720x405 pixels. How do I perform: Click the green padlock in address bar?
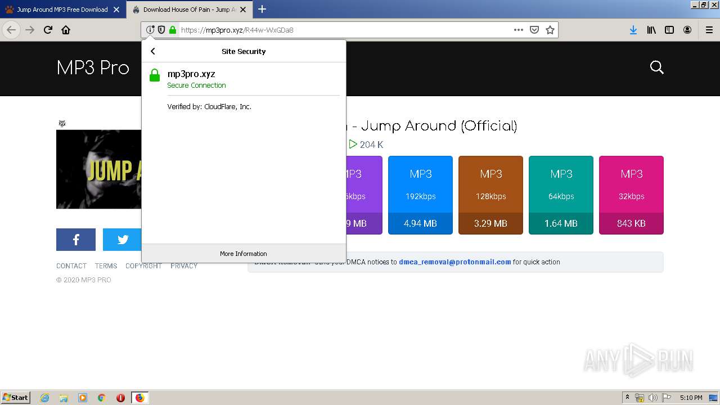(x=173, y=30)
